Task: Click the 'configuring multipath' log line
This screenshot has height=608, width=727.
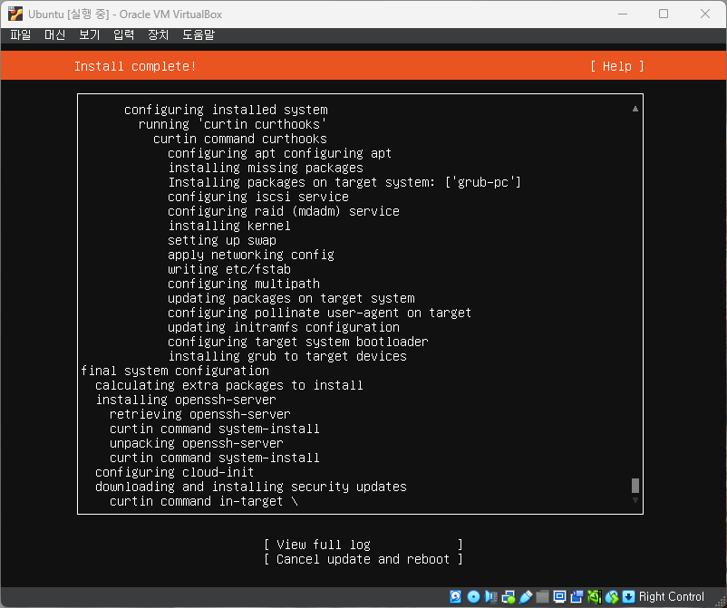Action: tap(244, 284)
